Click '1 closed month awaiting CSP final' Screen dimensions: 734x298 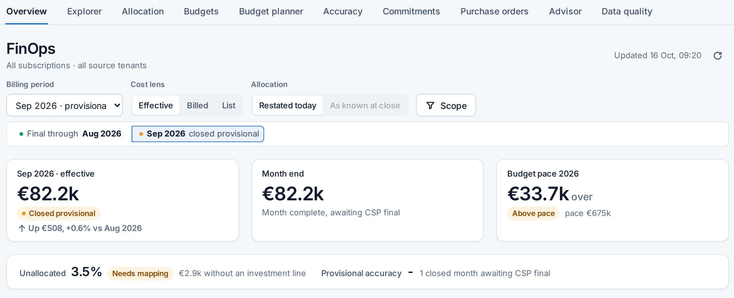(x=485, y=273)
